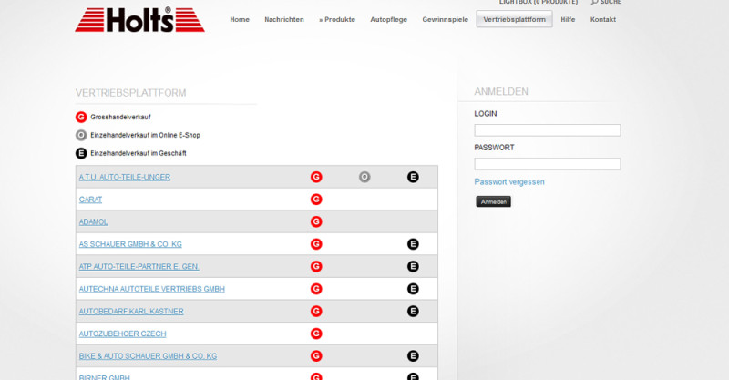The width and height of the screenshot is (729, 380).
Task: Focus the Login input field
Action: click(x=548, y=130)
